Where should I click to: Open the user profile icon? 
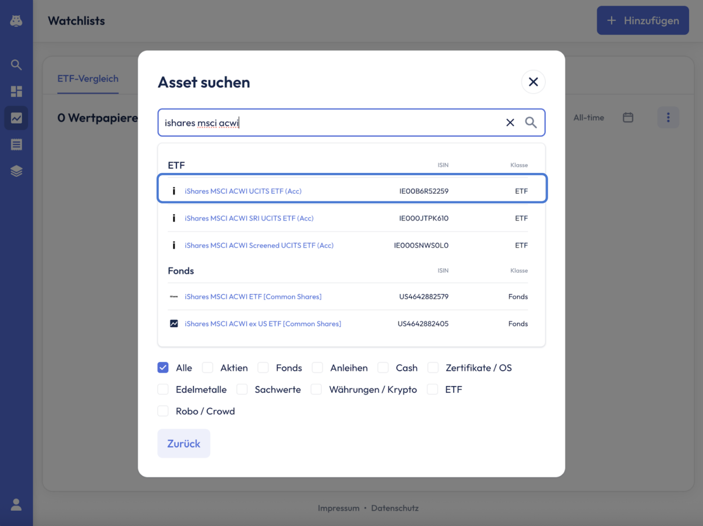click(16, 505)
